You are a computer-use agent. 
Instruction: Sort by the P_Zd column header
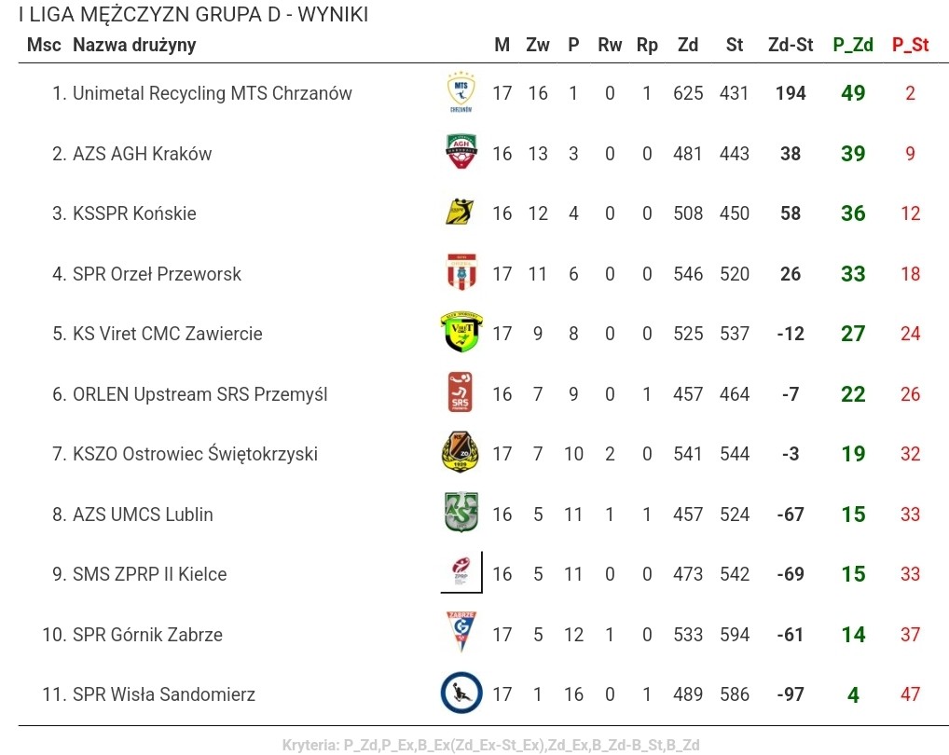pos(853,45)
